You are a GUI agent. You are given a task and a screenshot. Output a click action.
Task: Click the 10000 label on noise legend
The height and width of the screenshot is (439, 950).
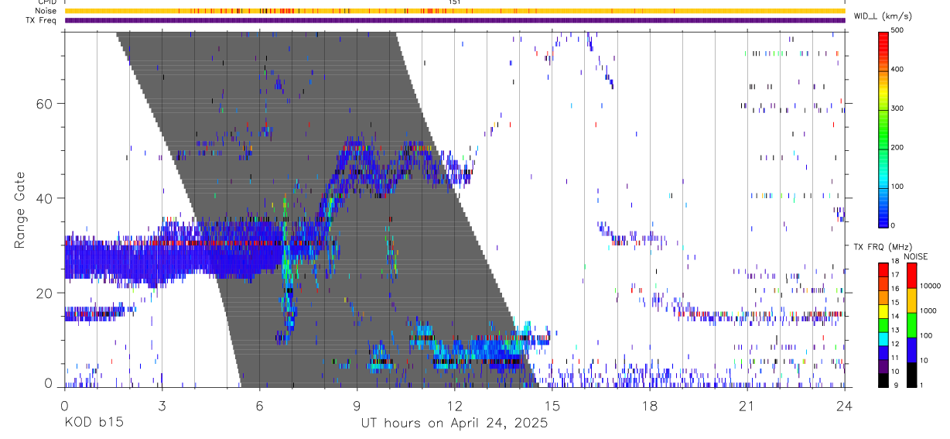[929, 286]
